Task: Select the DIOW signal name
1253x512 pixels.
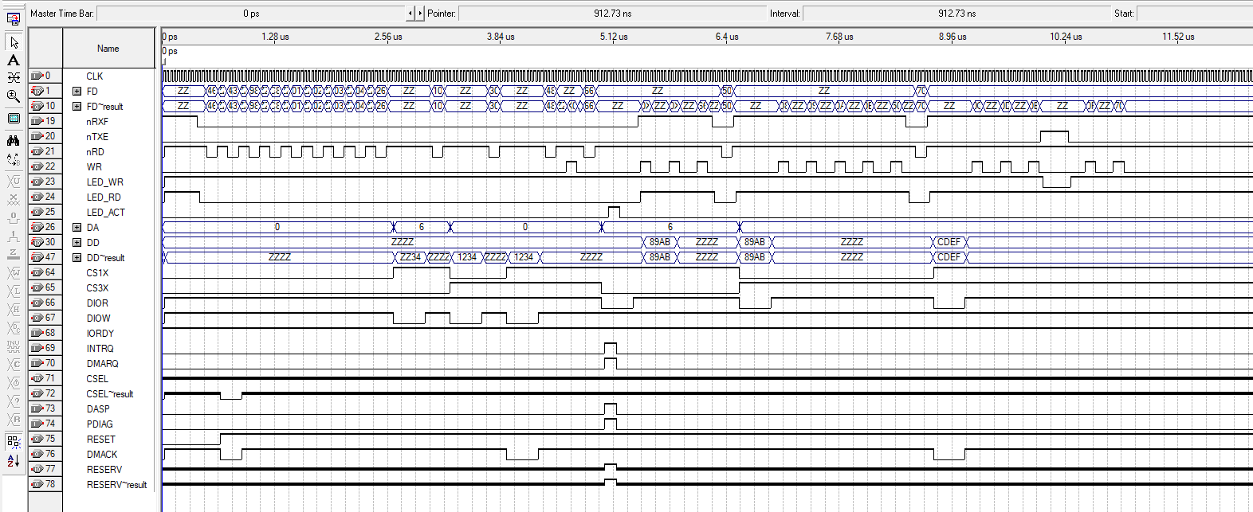Action: (x=98, y=318)
